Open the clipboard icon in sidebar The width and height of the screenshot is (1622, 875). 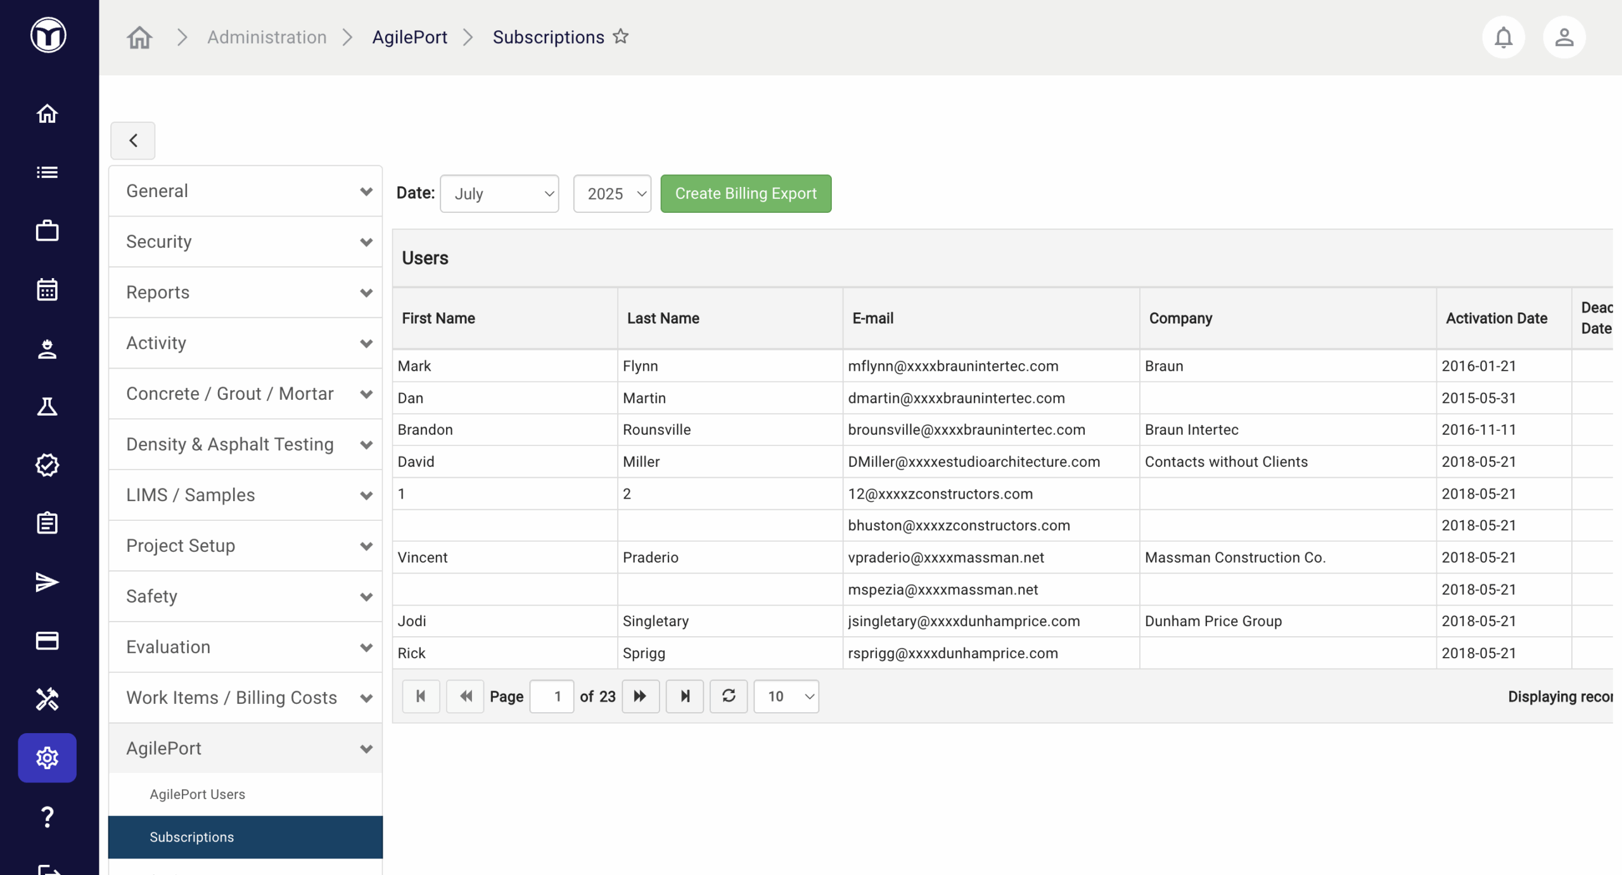[48, 523]
